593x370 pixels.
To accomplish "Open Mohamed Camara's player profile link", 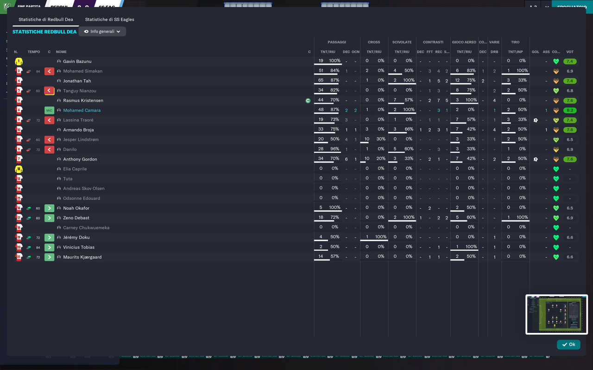I will [82, 111].
